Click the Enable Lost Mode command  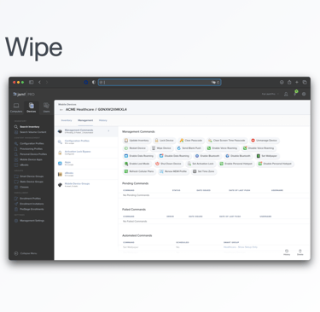point(137,164)
